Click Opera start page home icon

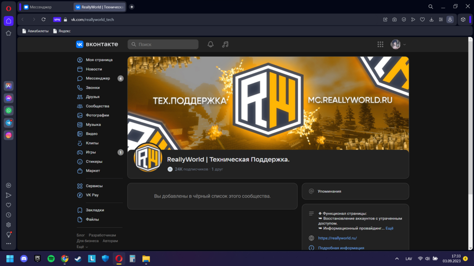[9, 21]
